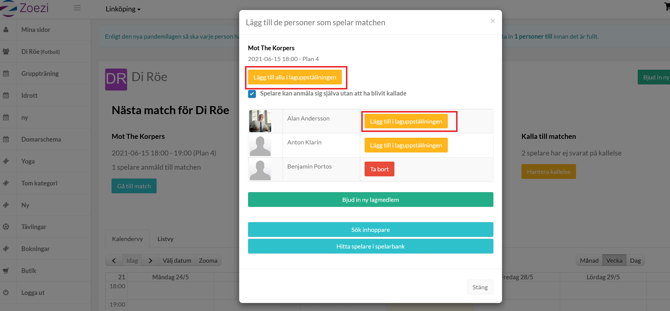
Task: Click the Yoga ticket icon in sidebar
Action: point(6,161)
